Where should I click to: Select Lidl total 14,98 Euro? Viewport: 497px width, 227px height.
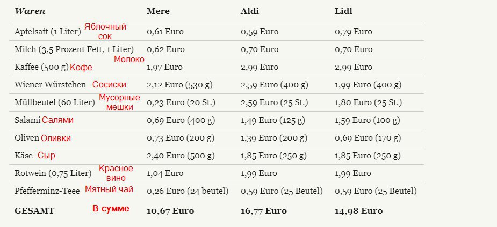click(359, 211)
